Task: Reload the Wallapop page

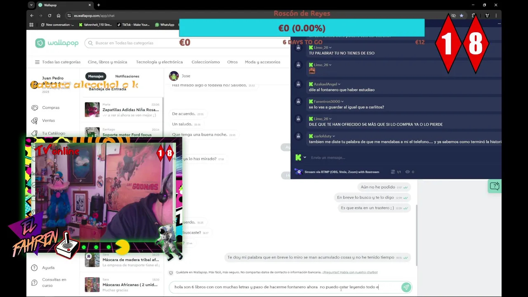Action: (x=49, y=16)
